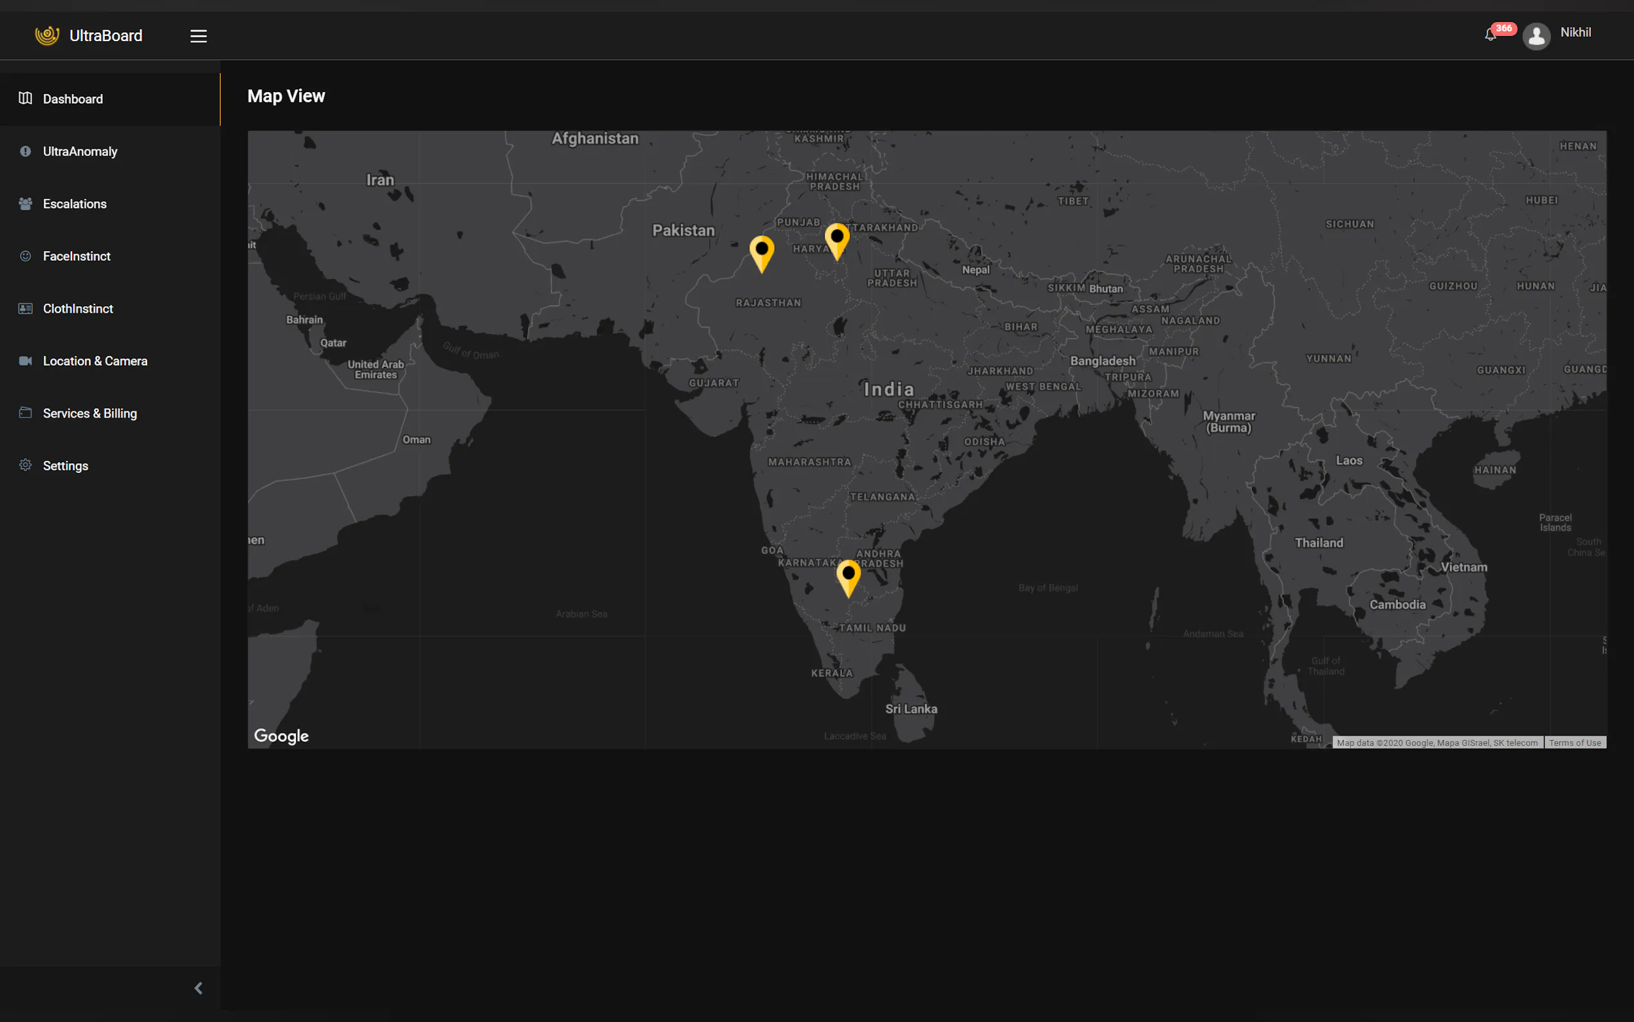
Task: Click the user avatar icon
Action: tap(1536, 36)
